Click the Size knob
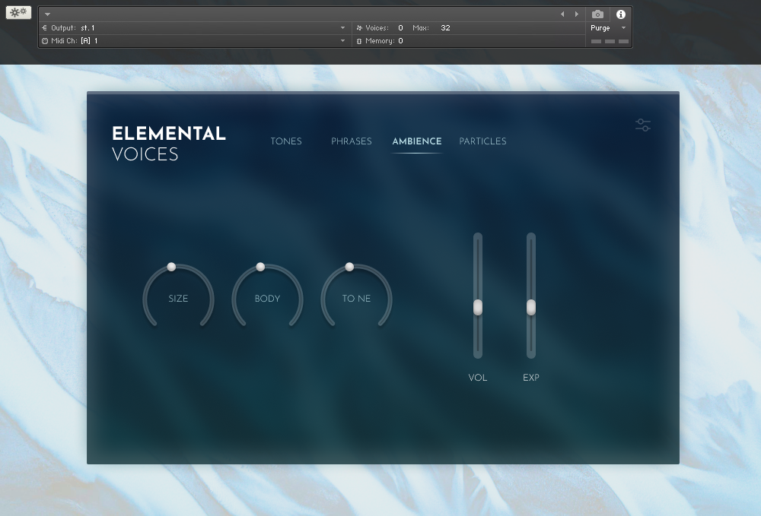 (x=178, y=298)
